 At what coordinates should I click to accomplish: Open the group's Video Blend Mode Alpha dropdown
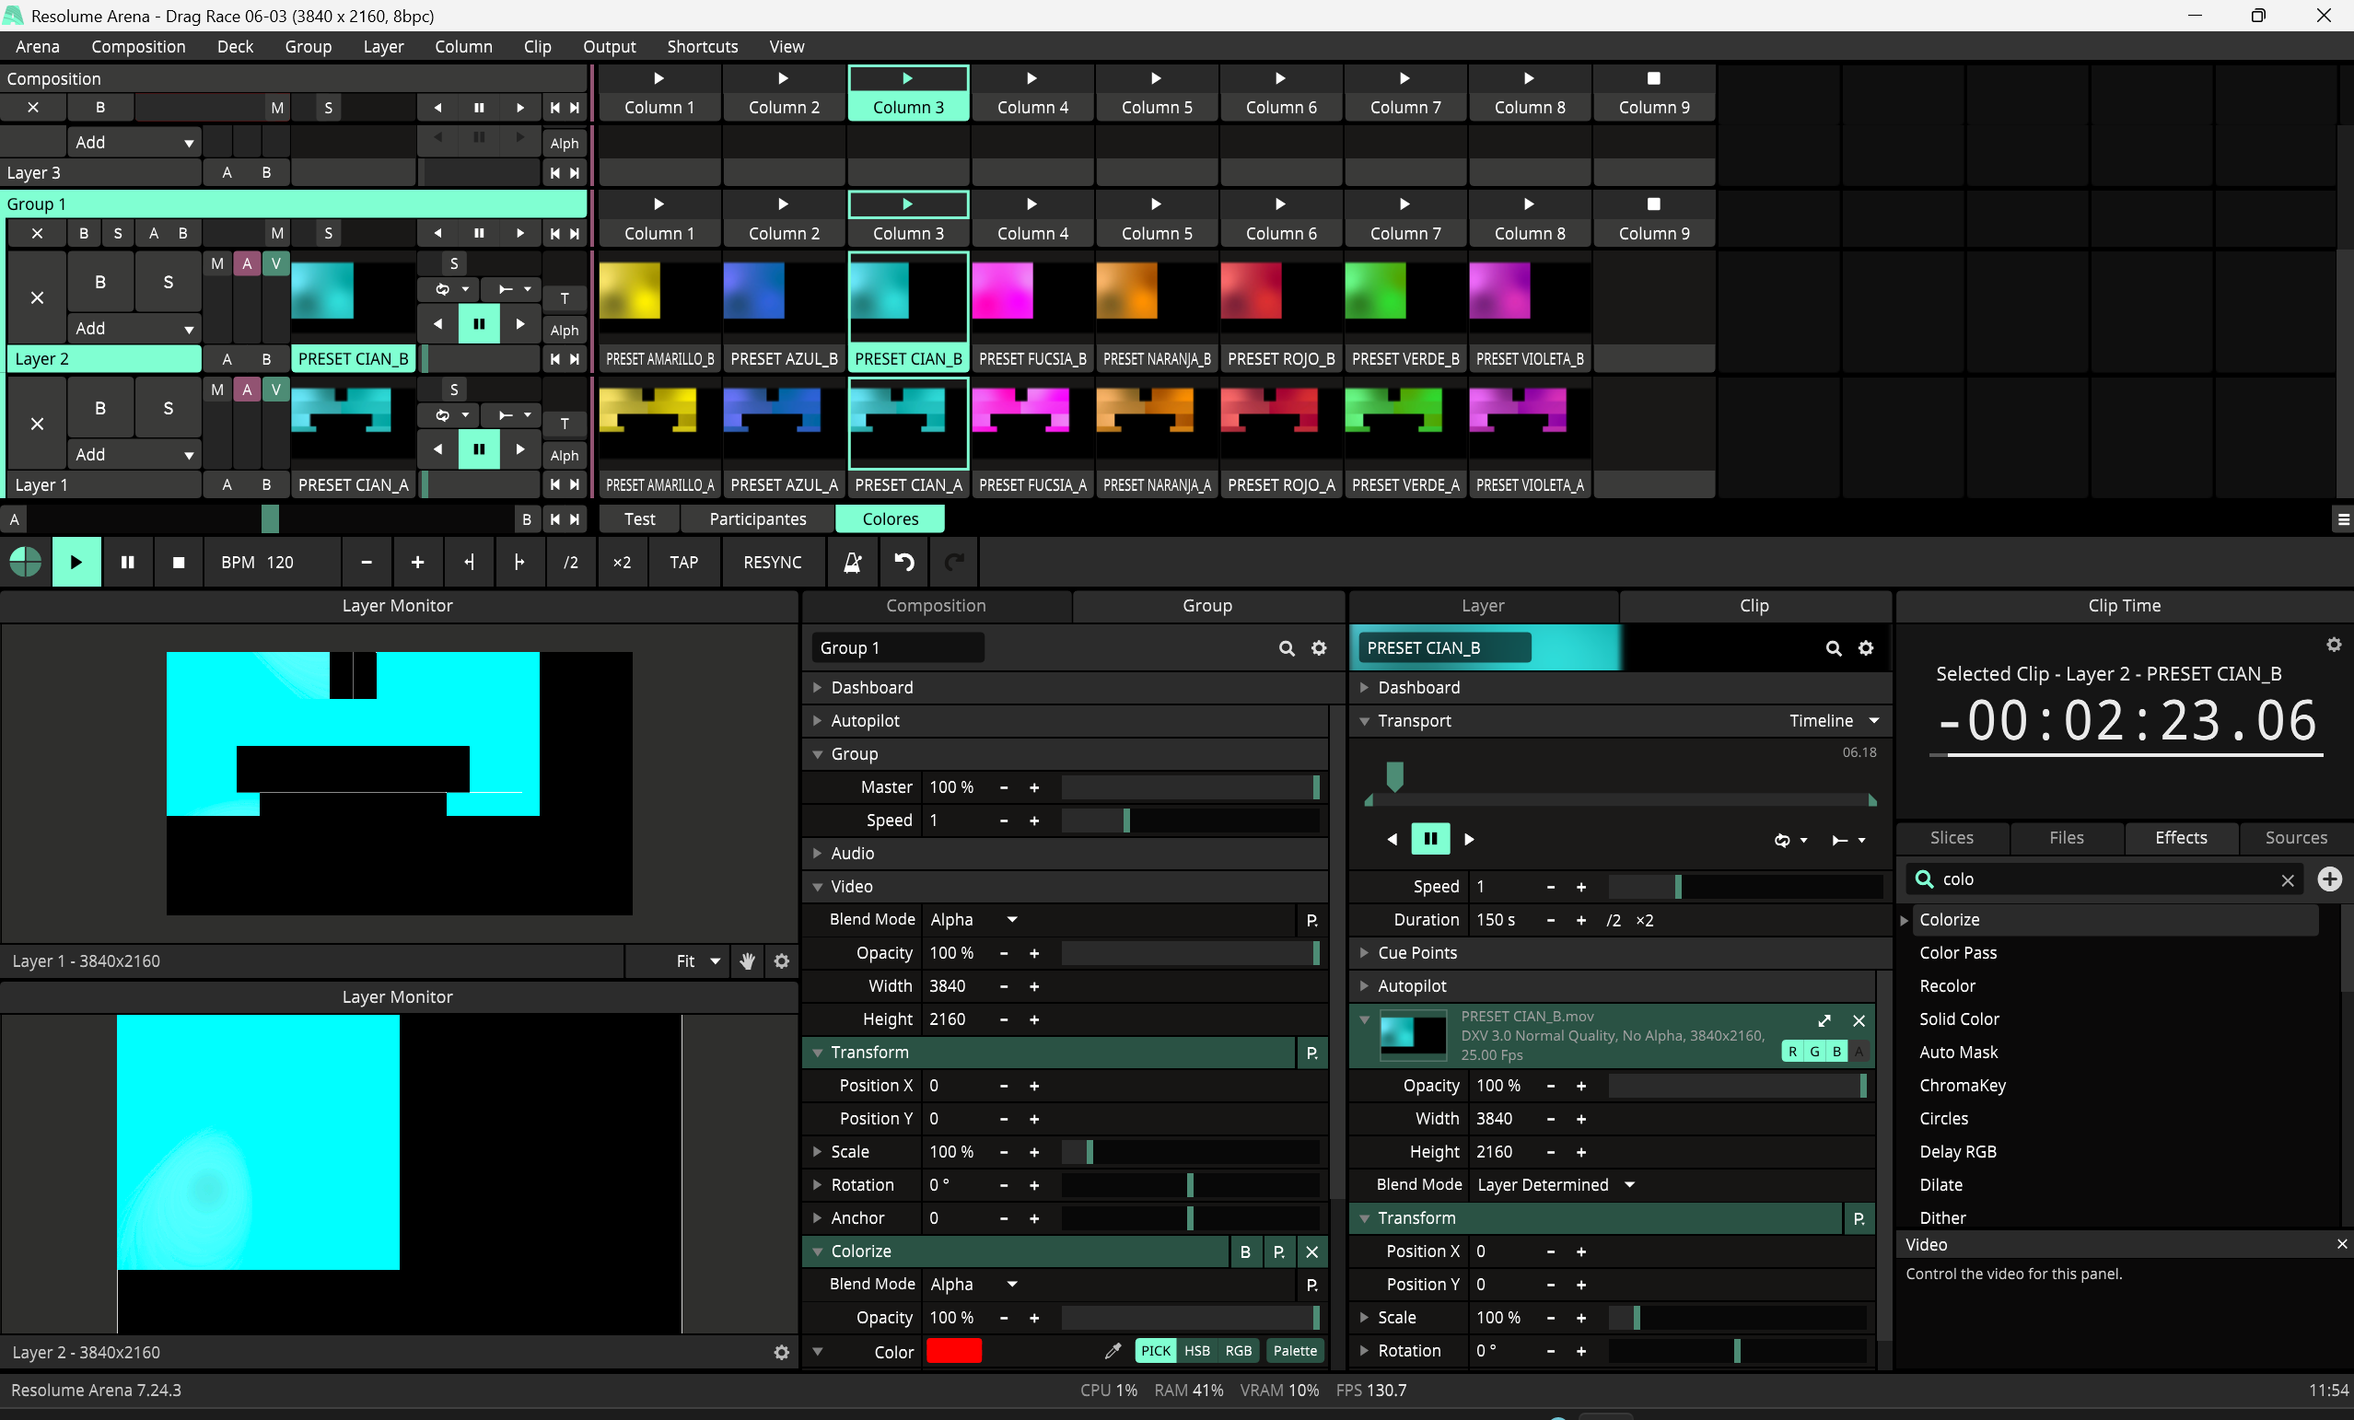[973, 919]
